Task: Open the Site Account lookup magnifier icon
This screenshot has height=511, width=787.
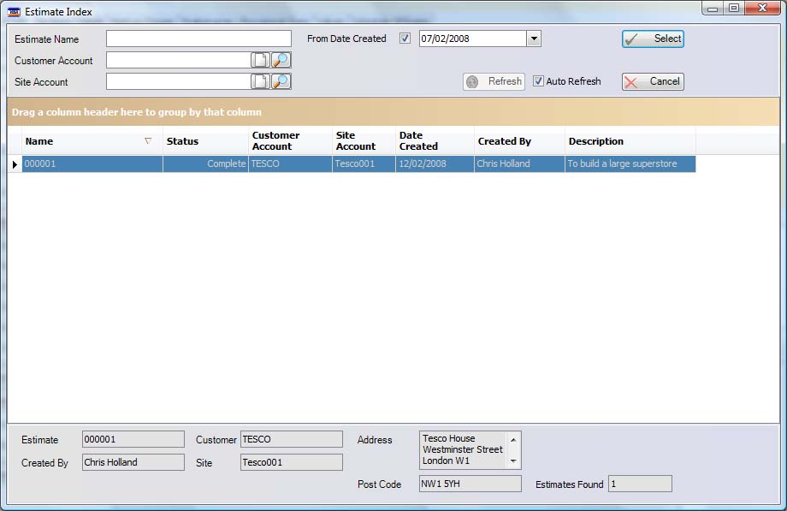Action: (x=279, y=82)
